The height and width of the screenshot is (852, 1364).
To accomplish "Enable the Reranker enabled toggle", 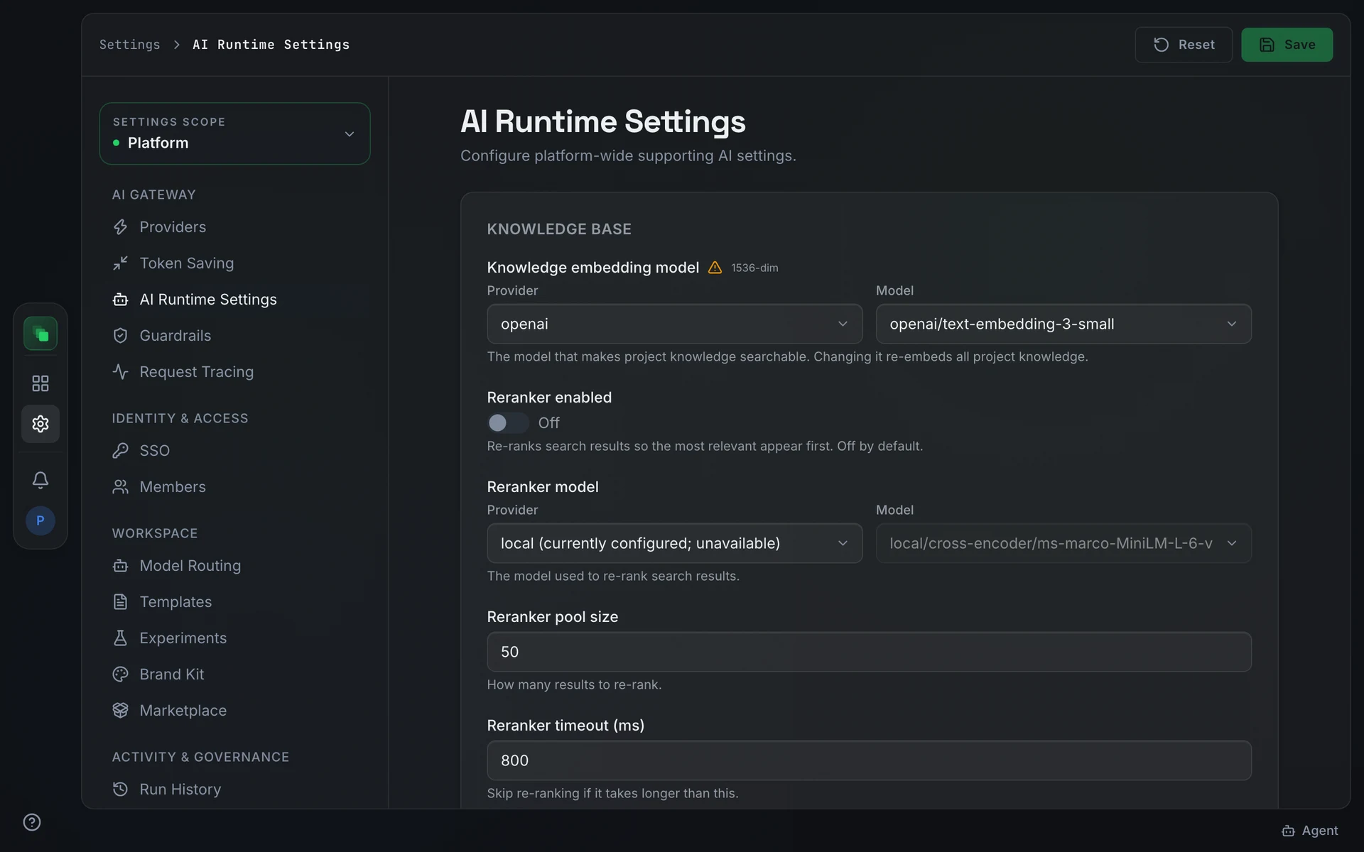I will coord(508,423).
